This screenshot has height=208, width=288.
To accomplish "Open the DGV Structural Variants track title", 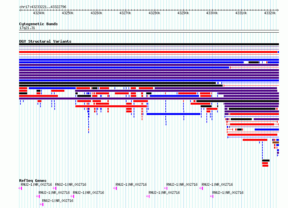I will click(x=45, y=41).
